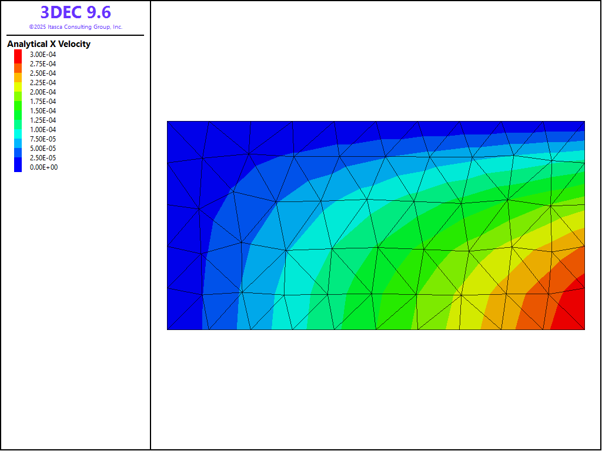This screenshot has height=451, width=602.
Task: Select the Analytical X Velocity legend heading
Action: tap(49, 44)
